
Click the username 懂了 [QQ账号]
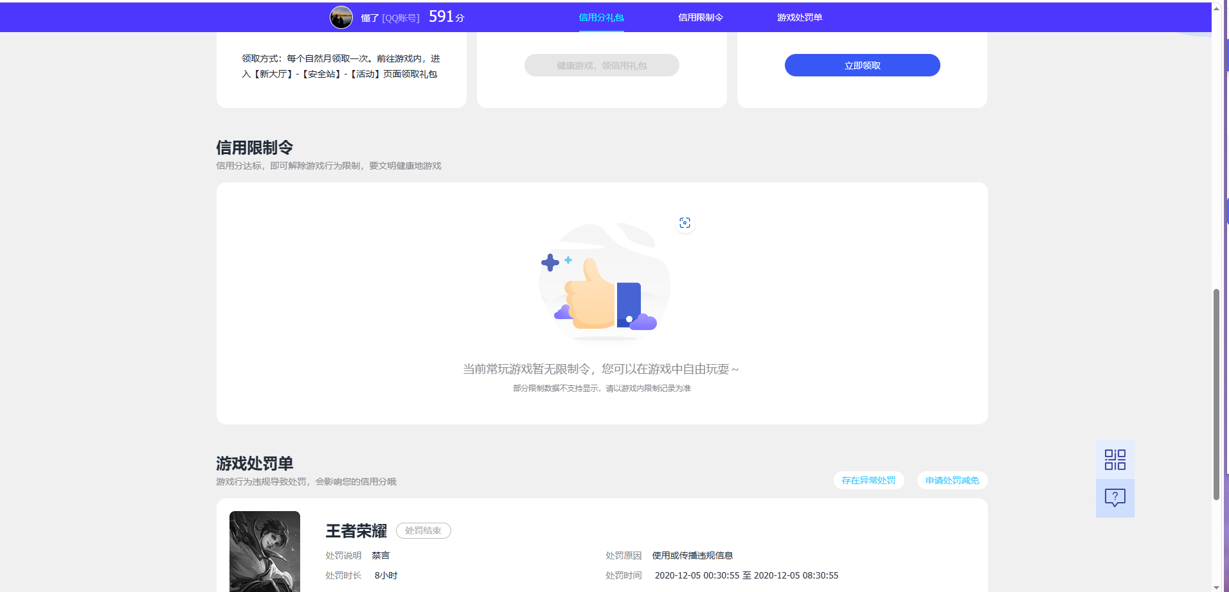pos(390,18)
